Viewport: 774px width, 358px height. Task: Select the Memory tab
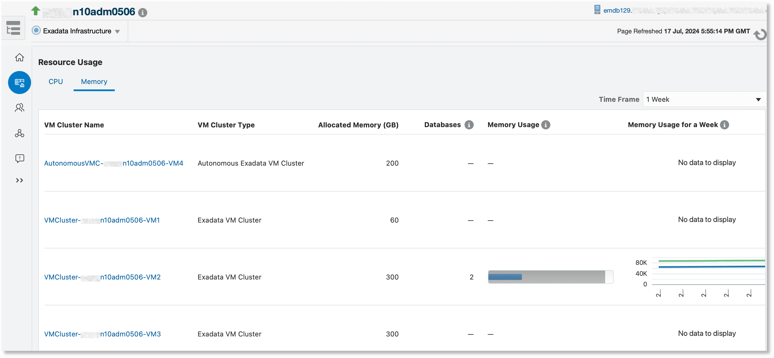[x=94, y=81]
